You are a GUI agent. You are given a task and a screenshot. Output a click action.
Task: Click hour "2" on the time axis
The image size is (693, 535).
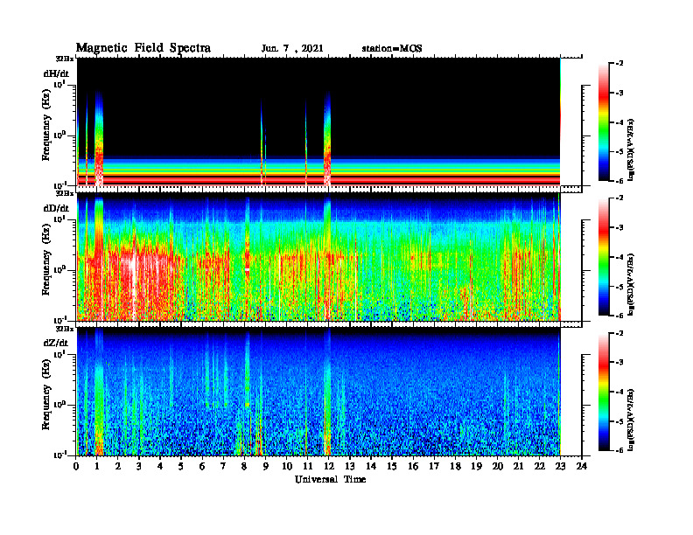(118, 466)
